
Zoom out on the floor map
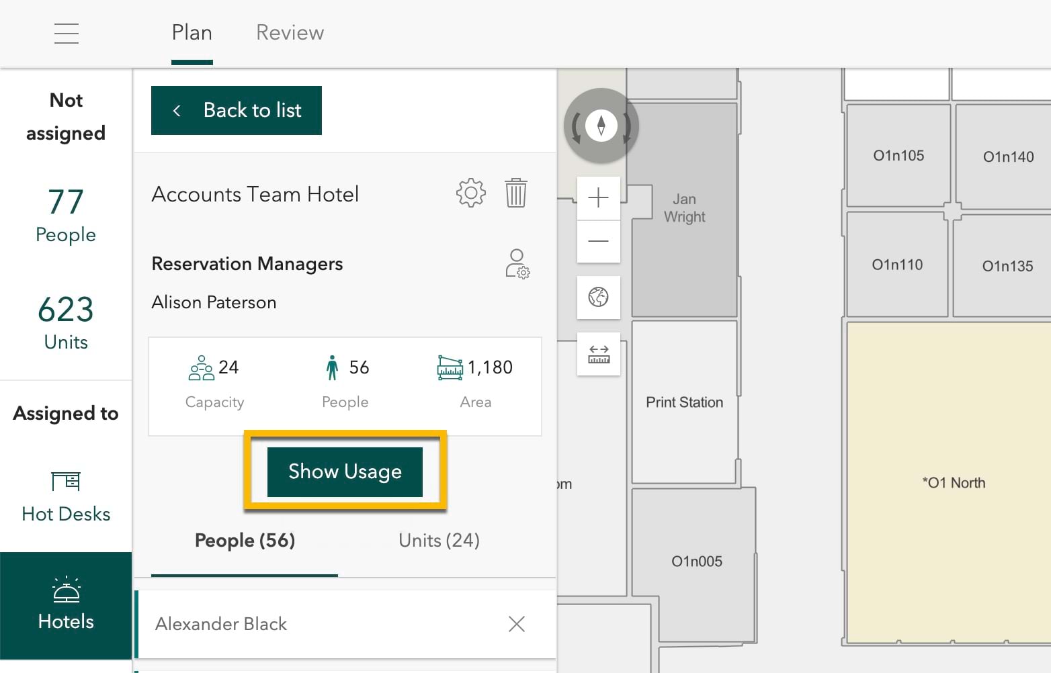click(598, 241)
